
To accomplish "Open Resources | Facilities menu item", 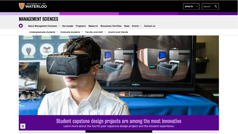I will (111, 26).
